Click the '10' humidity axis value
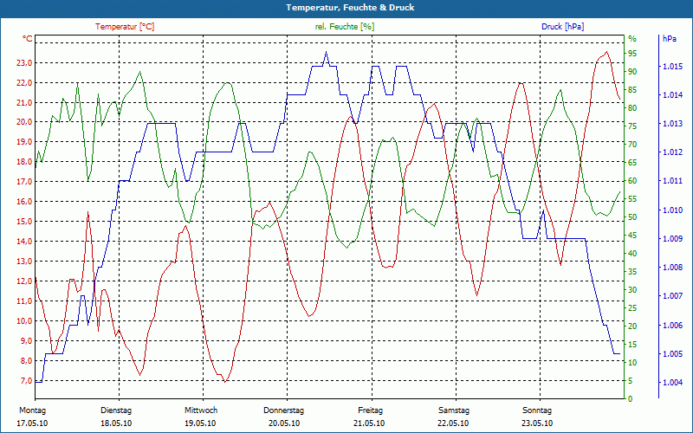The width and height of the screenshot is (693, 433). [x=632, y=362]
